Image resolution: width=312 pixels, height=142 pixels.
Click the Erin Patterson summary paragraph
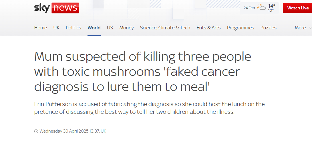pos(149,108)
